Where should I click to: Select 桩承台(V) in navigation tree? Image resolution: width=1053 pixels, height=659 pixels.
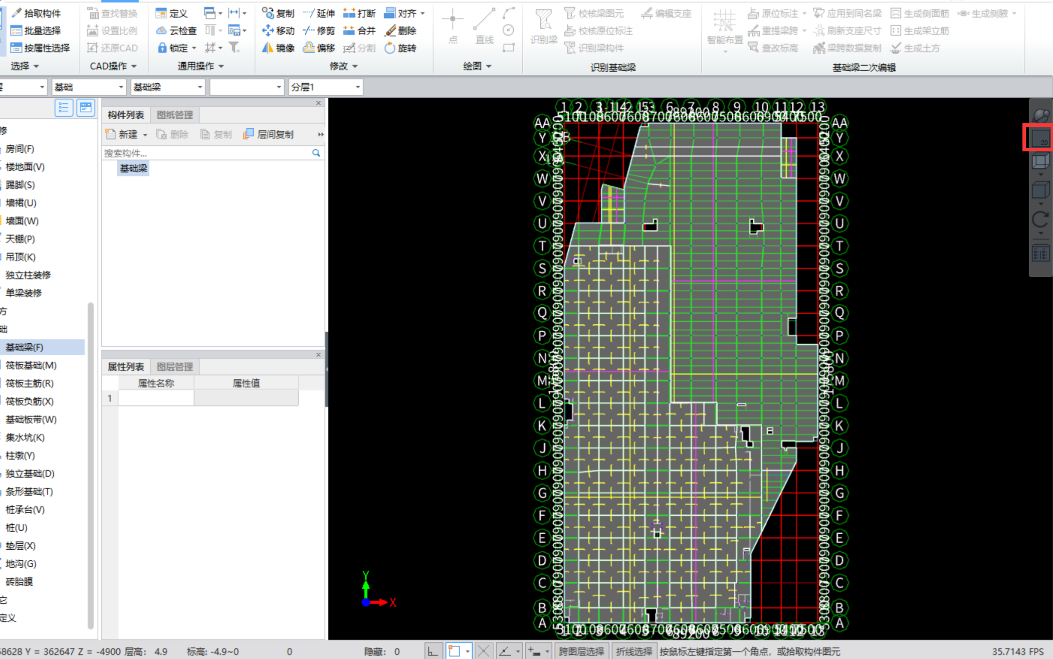(25, 510)
